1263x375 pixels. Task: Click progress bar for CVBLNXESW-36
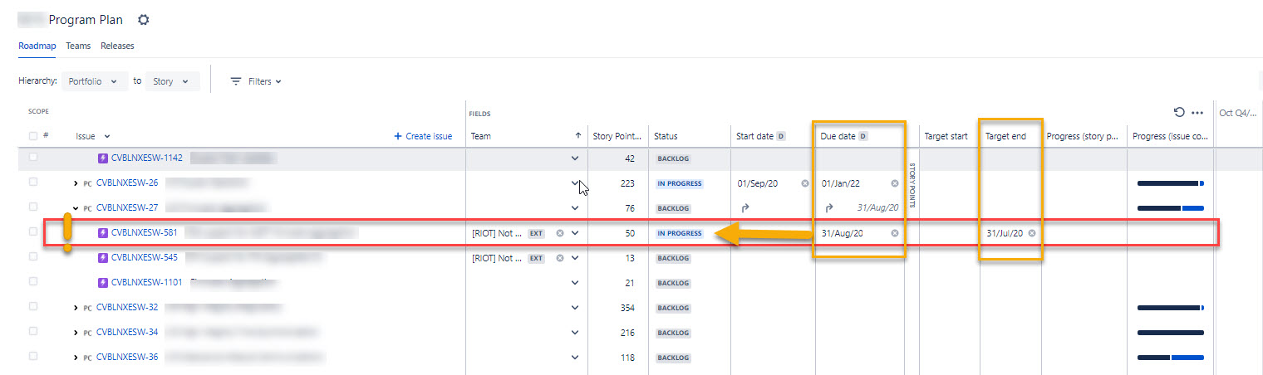[1170, 358]
